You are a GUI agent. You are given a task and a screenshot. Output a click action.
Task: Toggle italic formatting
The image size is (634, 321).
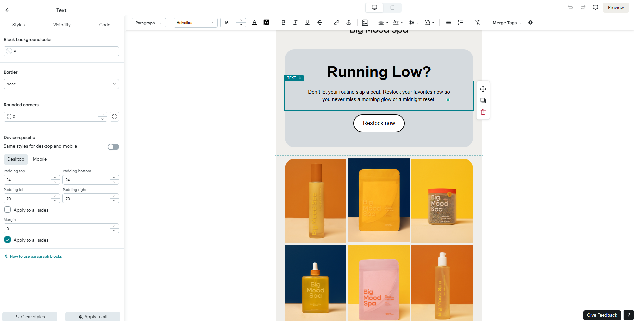pos(295,23)
